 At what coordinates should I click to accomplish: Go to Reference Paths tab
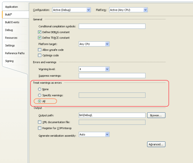pyautogui.click(x=15, y=53)
